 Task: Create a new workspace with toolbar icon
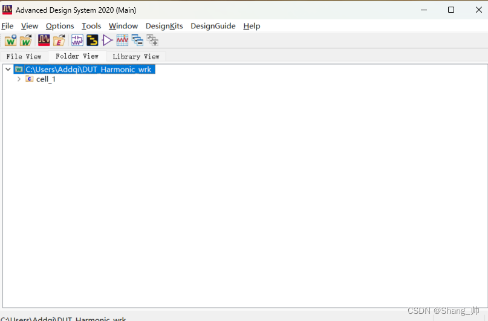point(10,41)
